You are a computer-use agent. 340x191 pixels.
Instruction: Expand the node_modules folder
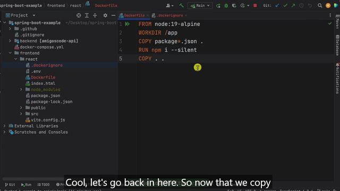click(x=21, y=90)
